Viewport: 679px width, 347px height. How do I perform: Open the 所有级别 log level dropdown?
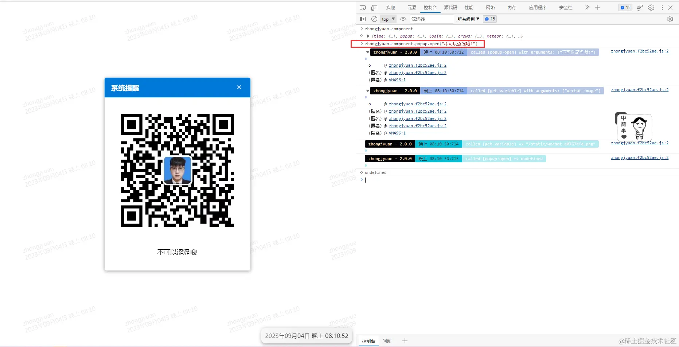click(468, 19)
